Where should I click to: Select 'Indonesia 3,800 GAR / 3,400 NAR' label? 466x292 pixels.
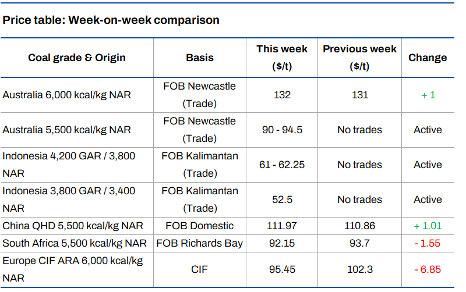click(69, 200)
